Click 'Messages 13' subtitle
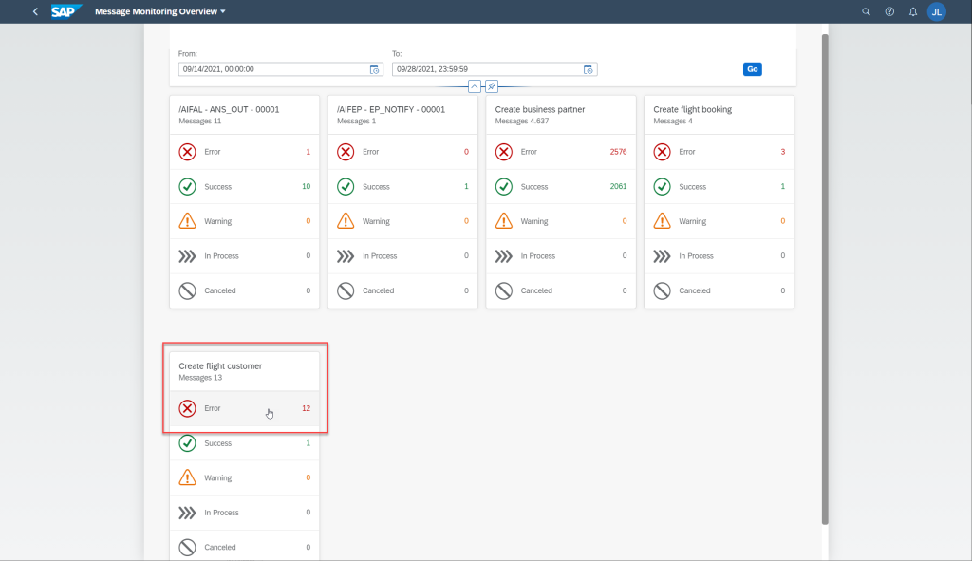The image size is (972, 561). [x=200, y=378]
